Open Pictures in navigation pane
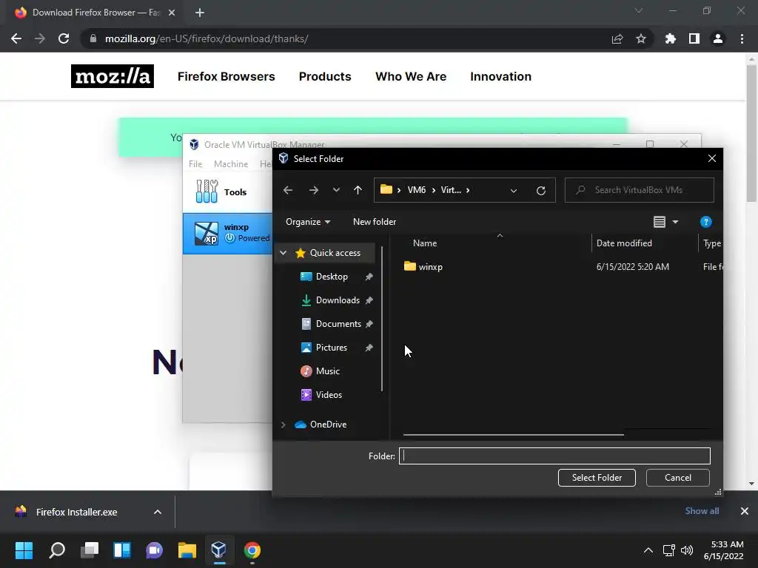Viewport: 758px width, 568px height. 331,348
